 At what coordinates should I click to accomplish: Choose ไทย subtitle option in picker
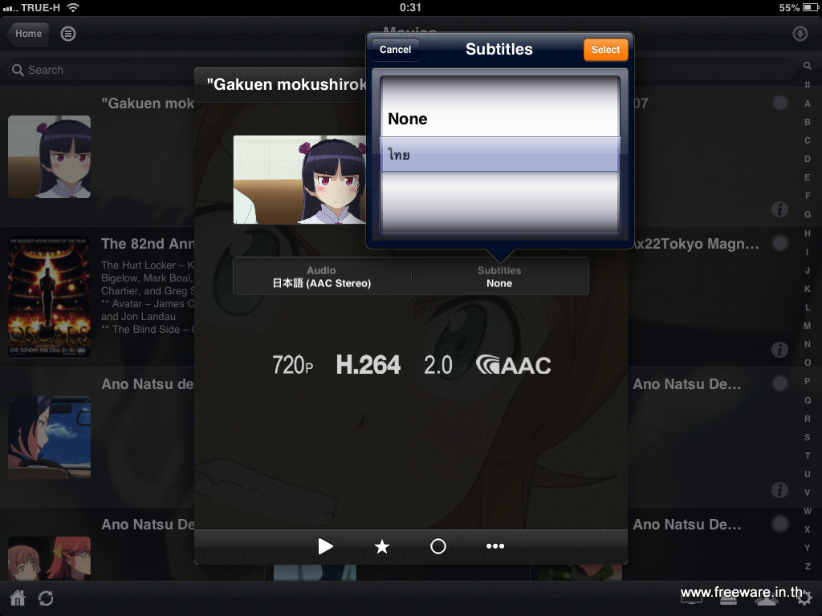[x=499, y=155]
